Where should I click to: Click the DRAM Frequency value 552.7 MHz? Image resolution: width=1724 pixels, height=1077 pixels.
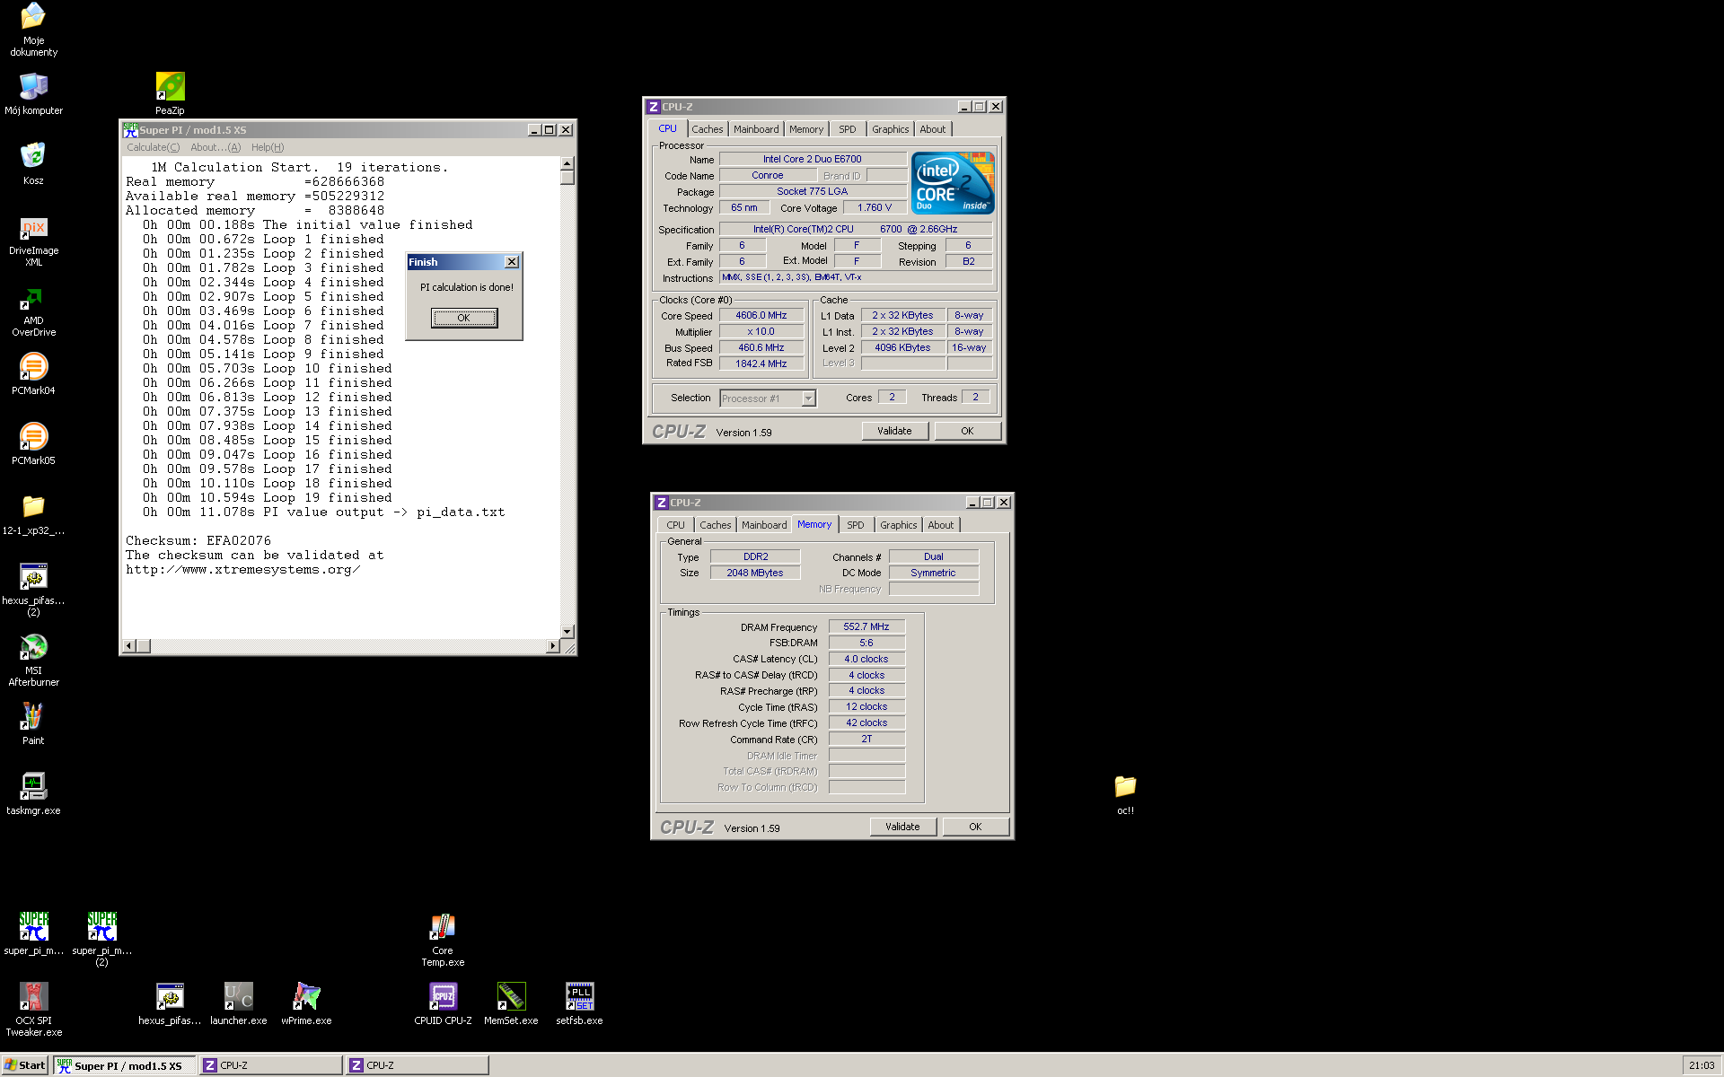[866, 626]
